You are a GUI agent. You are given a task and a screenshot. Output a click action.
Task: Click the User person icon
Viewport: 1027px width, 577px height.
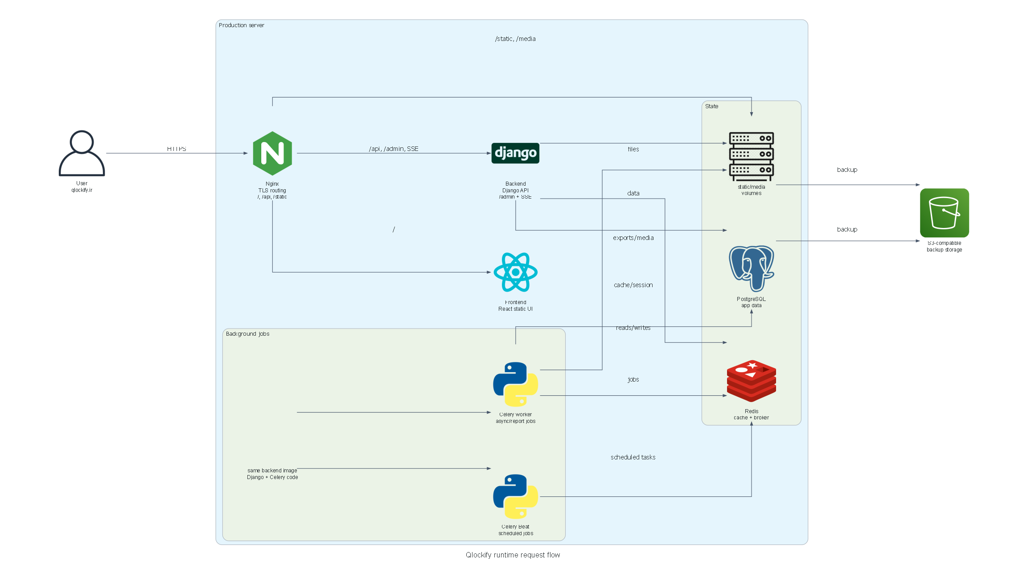click(82, 153)
